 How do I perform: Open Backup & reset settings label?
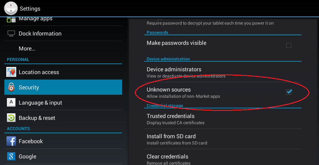37,118
